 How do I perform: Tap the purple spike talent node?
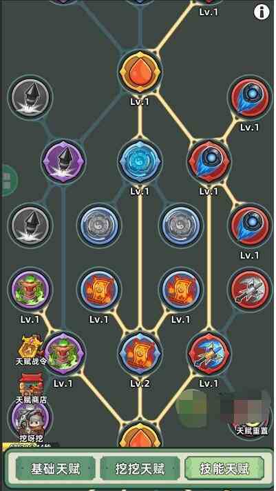(63, 162)
